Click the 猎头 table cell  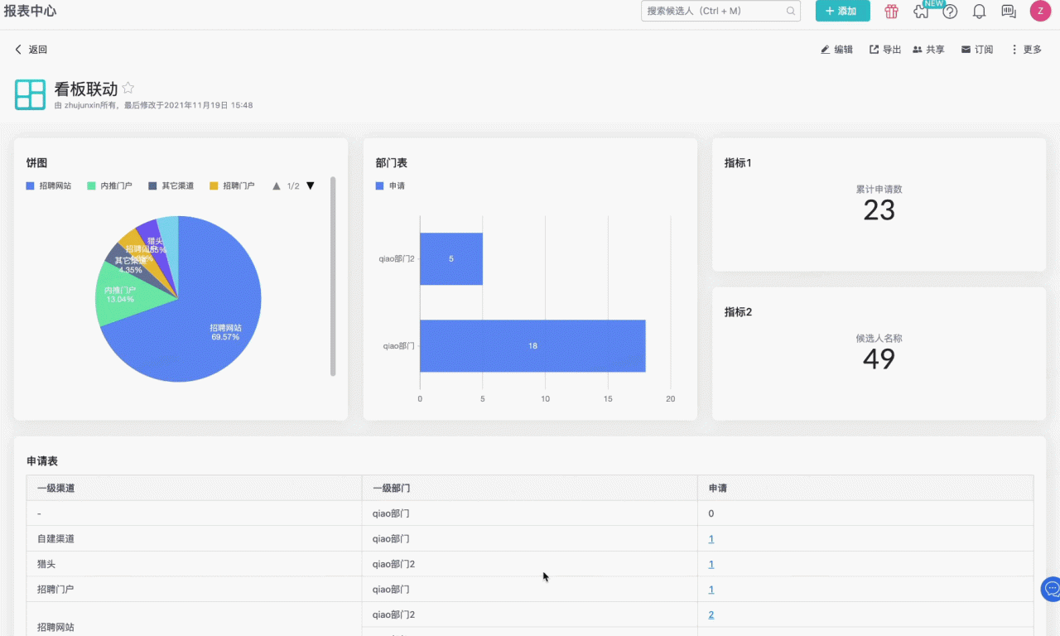(194, 564)
